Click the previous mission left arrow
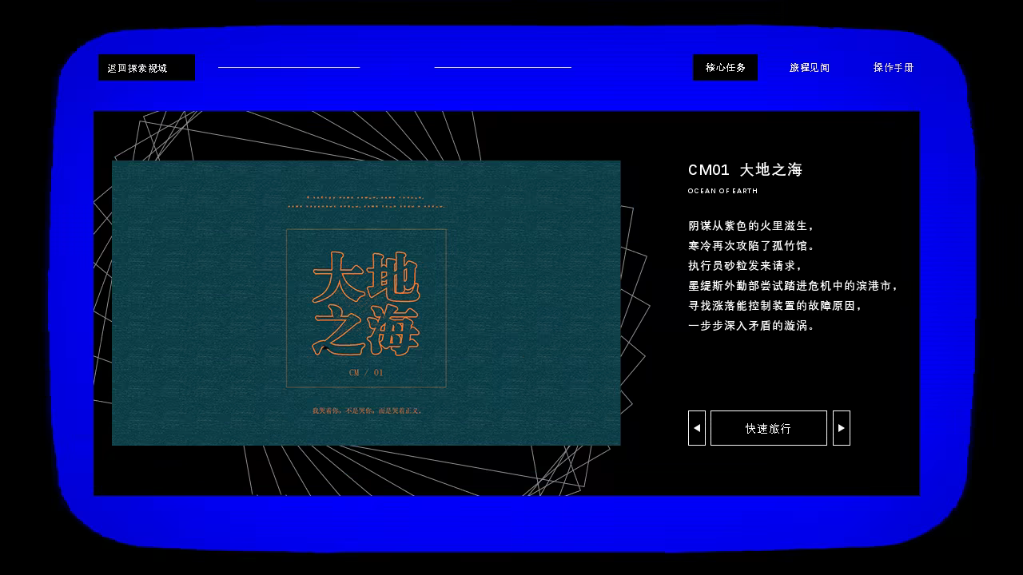The image size is (1023, 575). [x=697, y=428]
